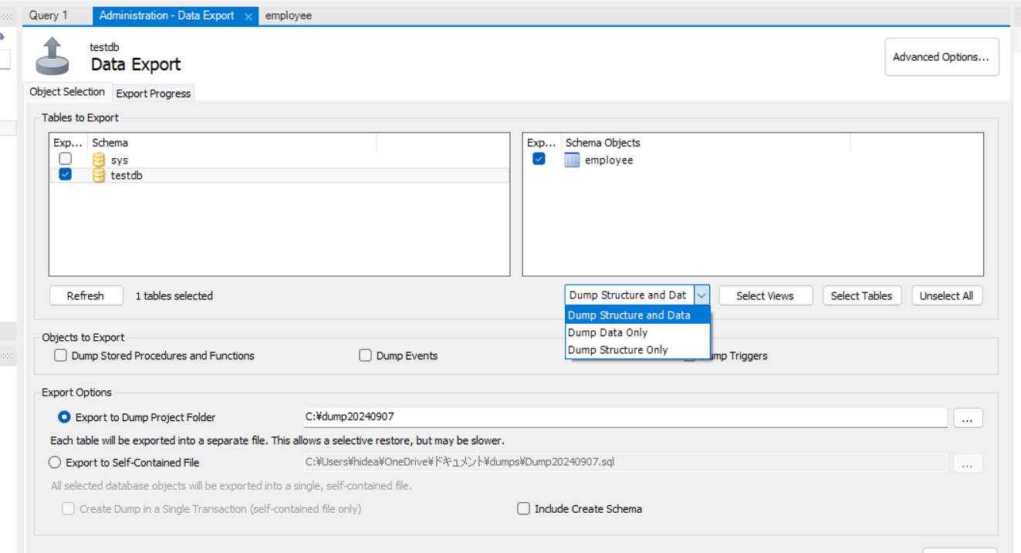Choose Dump Structure Only from dropdown list
Viewport: 1021px width, 553px height.
click(x=617, y=350)
